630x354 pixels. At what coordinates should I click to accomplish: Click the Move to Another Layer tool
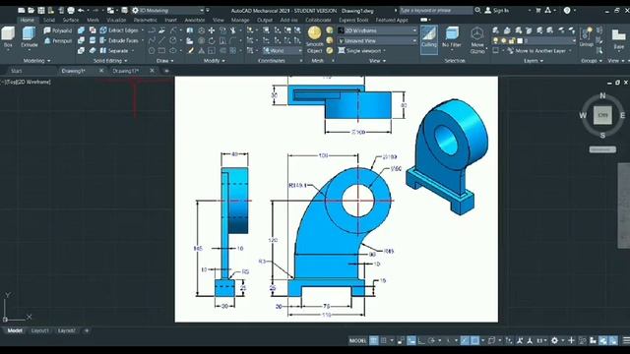click(537, 51)
